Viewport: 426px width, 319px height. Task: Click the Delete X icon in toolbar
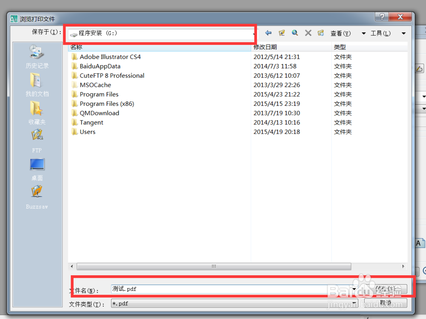[308, 33]
